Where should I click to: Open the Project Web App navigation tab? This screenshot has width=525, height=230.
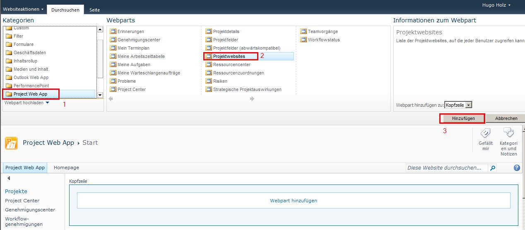coord(25,168)
